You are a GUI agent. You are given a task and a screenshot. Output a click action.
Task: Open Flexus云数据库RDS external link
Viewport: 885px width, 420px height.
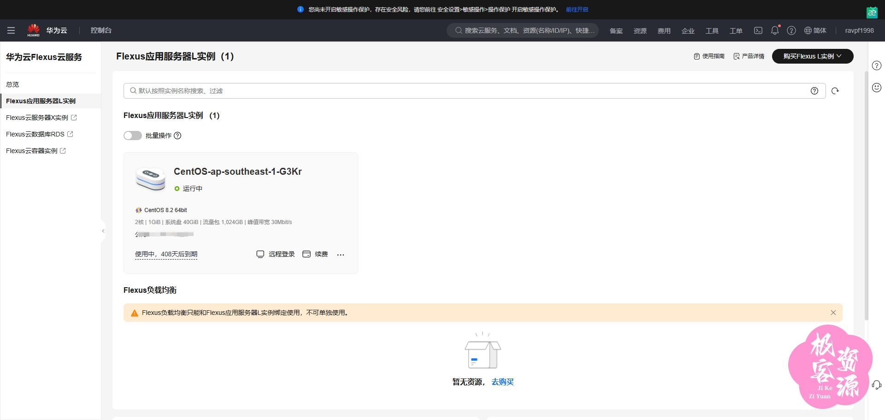coord(39,134)
